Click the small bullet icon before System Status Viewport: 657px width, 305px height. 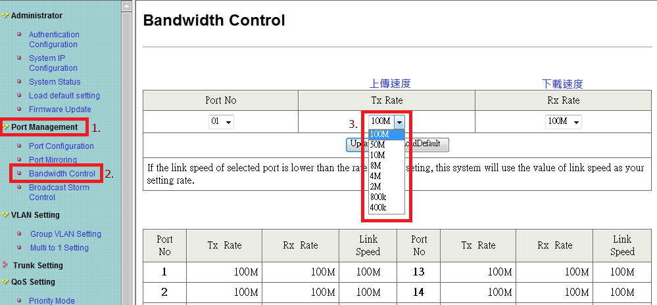click(x=19, y=82)
